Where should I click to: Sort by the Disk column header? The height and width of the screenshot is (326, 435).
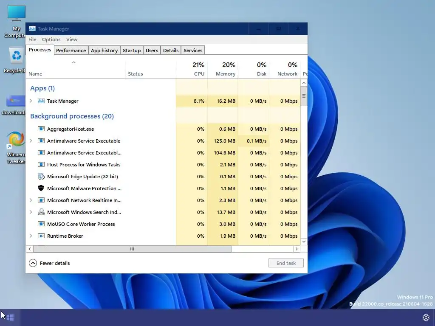(x=254, y=69)
